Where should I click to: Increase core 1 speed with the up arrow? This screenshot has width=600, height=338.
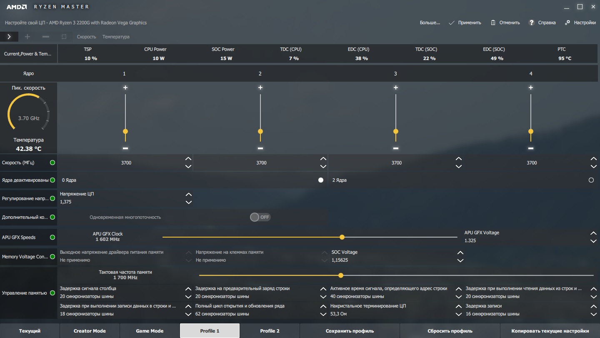pyautogui.click(x=188, y=159)
